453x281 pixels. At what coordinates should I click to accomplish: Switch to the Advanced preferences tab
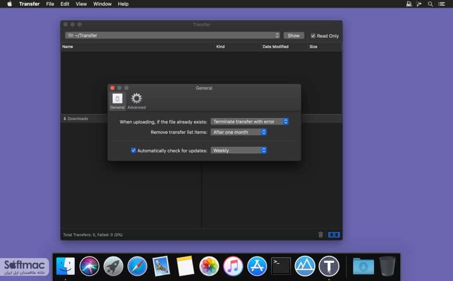tap(136, 101)
